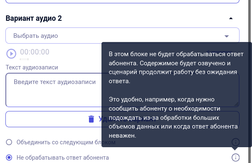Click the tooltip text about Не обрабатывать ответ
The width and height of the screenshot is (252, 163).
click(176, 95)
